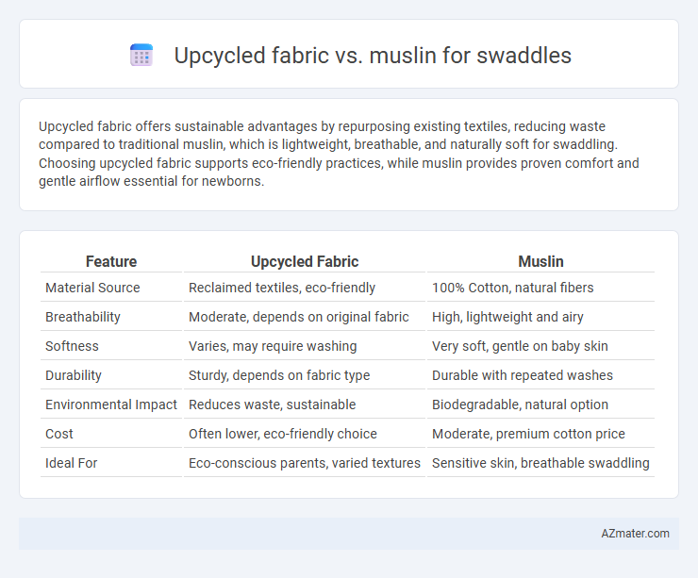Viewport: 698px width, 578px height.
Task: Click 'Sensitive skin, breathable swaddling' cell
Action: coord(540,463)
